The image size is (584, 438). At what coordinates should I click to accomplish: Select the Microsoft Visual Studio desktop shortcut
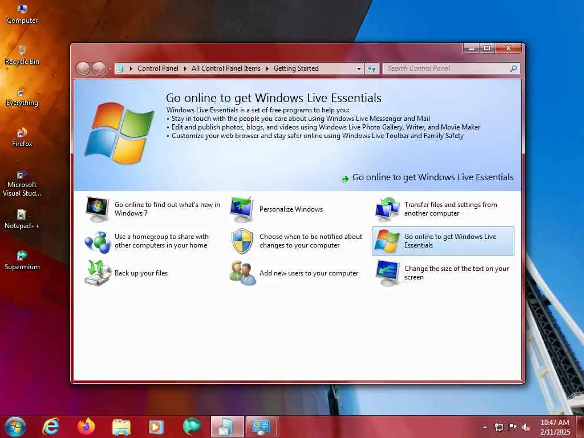point(22,183)
